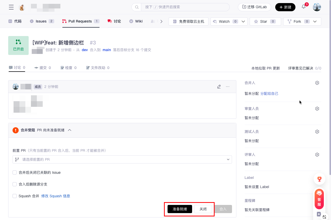
Task: Open the 前置 PR selection dropdown
Action: (x=122, y=159)
